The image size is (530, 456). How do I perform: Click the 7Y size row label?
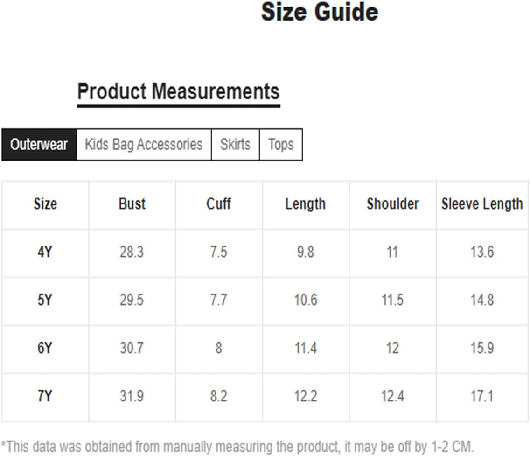pos(45,396)
